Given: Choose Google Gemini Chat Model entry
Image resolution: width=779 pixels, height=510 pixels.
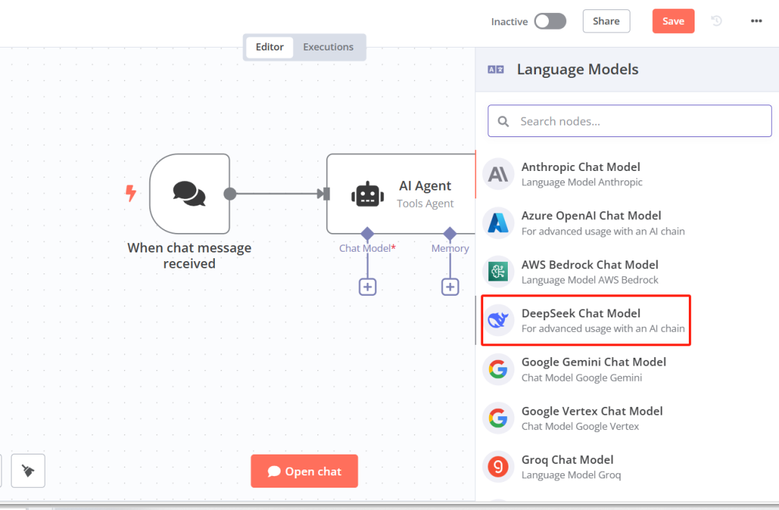Looking at the screenshot, I should coord(627,369).
